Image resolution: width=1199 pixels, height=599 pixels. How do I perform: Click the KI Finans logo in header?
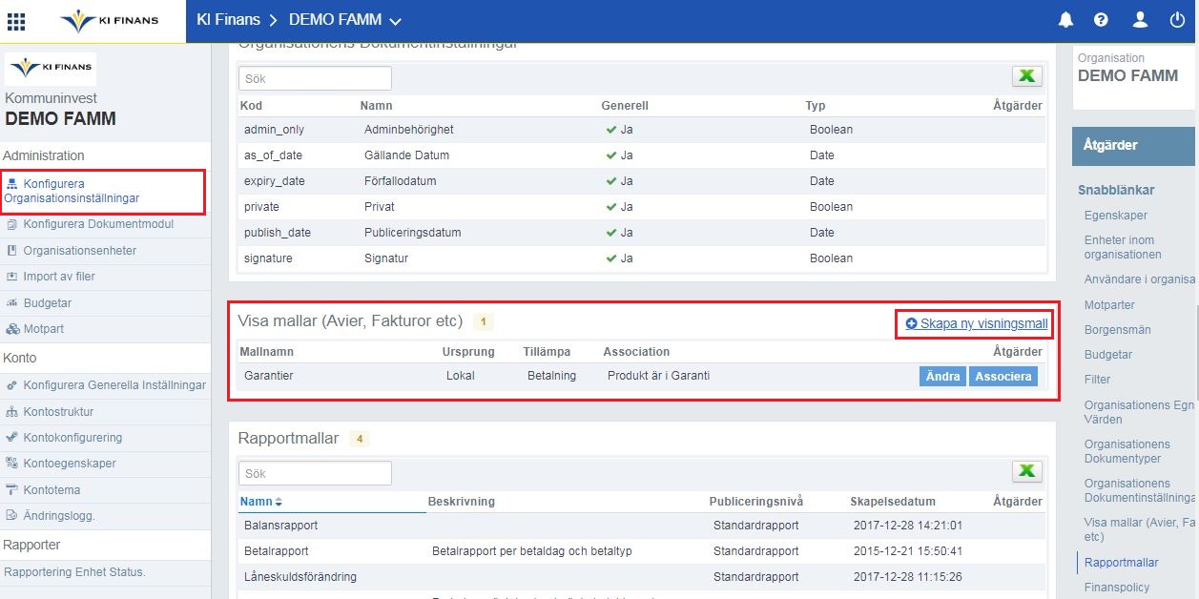[109, 21]
